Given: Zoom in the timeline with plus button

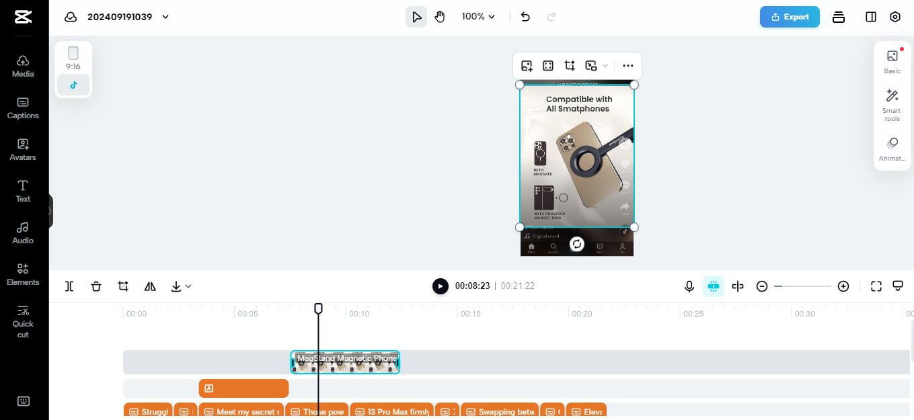Looking at the screenshot, I should tap(843, 286).
